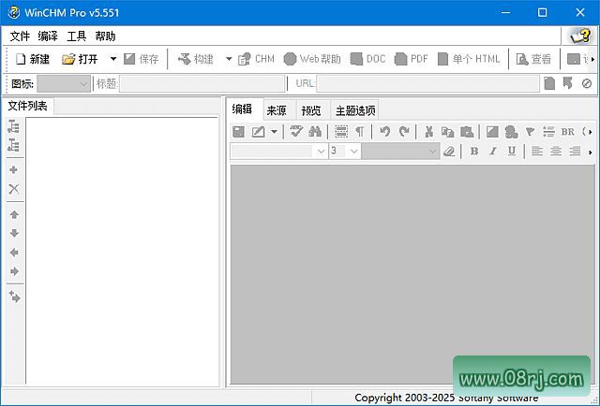Click the circle-slash icon beside URL
600x406 pixels.
point(587,83)
